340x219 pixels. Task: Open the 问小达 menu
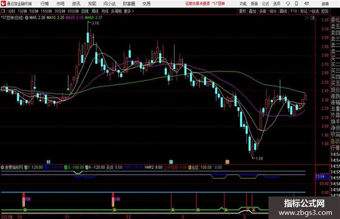pyautogui.click(x=109, y=4)
